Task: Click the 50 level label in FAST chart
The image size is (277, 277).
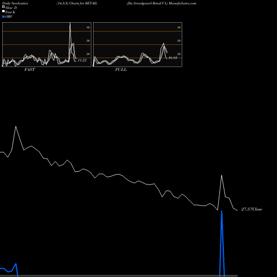Action: click(88, 40)
